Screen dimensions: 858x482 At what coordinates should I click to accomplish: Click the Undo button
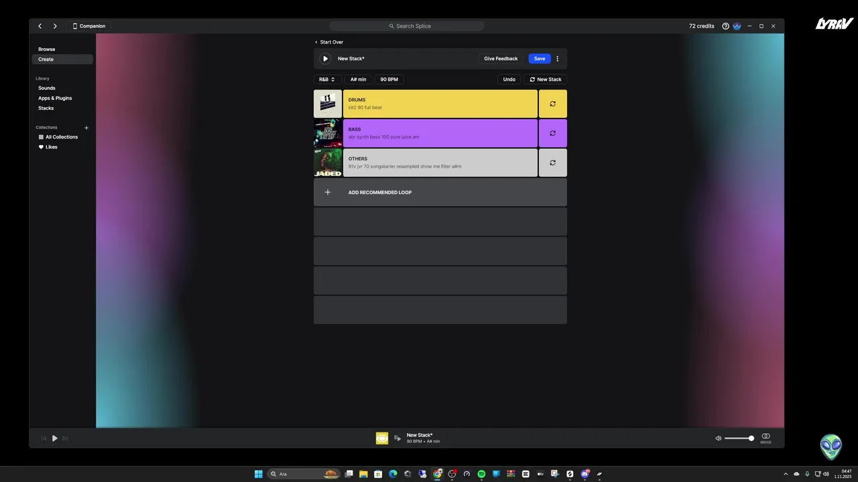(509, 80)
